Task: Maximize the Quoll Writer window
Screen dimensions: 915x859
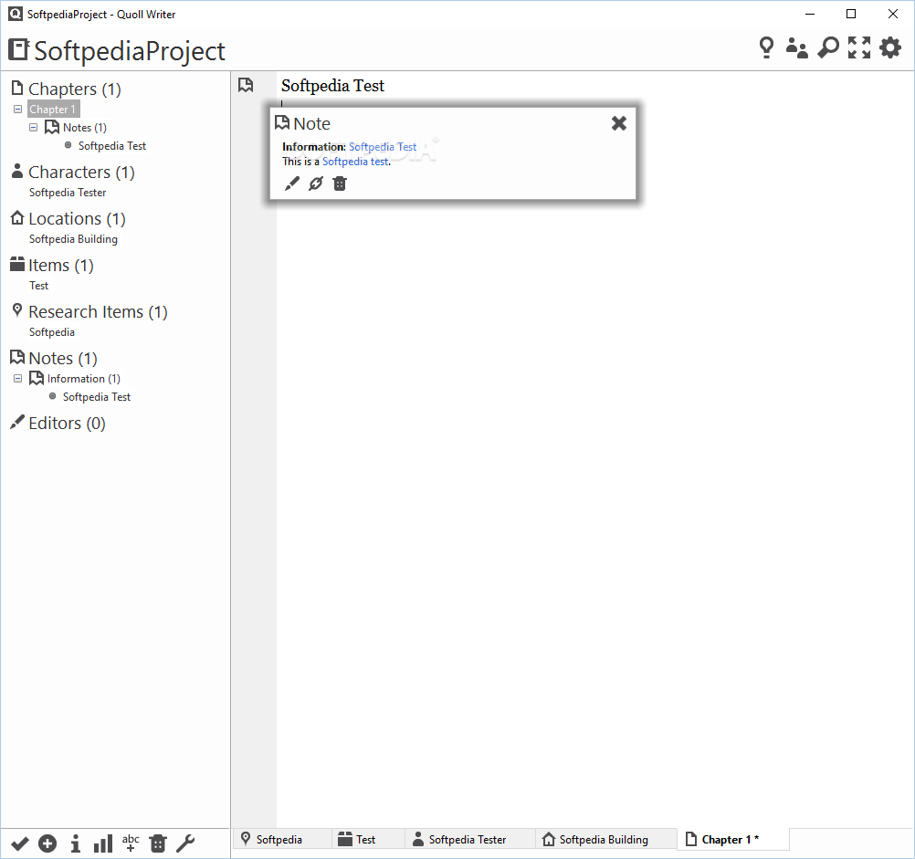Action: pos(851,14)
